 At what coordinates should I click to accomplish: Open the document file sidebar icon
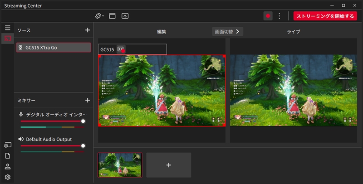click(8, 155)
